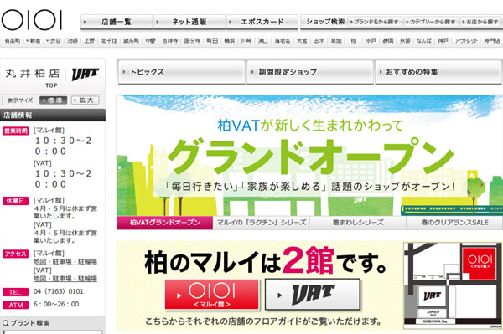Select the マルイの『ラクチン』シリーズ tab
This screenshot has width=503, height=334.
262,223
